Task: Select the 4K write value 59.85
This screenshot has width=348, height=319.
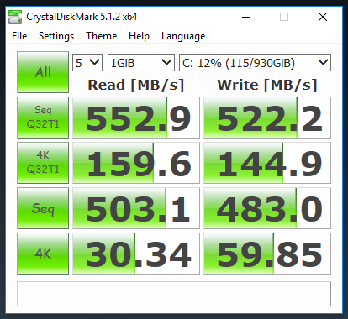Action: click(267, 254)
